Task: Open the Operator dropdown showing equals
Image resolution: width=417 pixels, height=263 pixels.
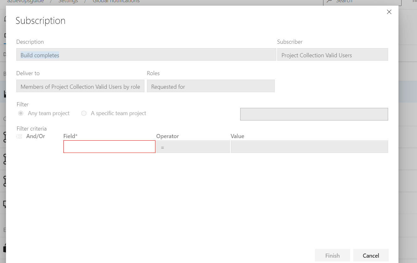Action: tap(193, 147)
